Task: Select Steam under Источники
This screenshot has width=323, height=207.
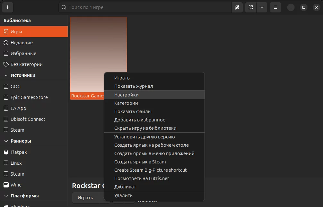Action: point(34,130)
